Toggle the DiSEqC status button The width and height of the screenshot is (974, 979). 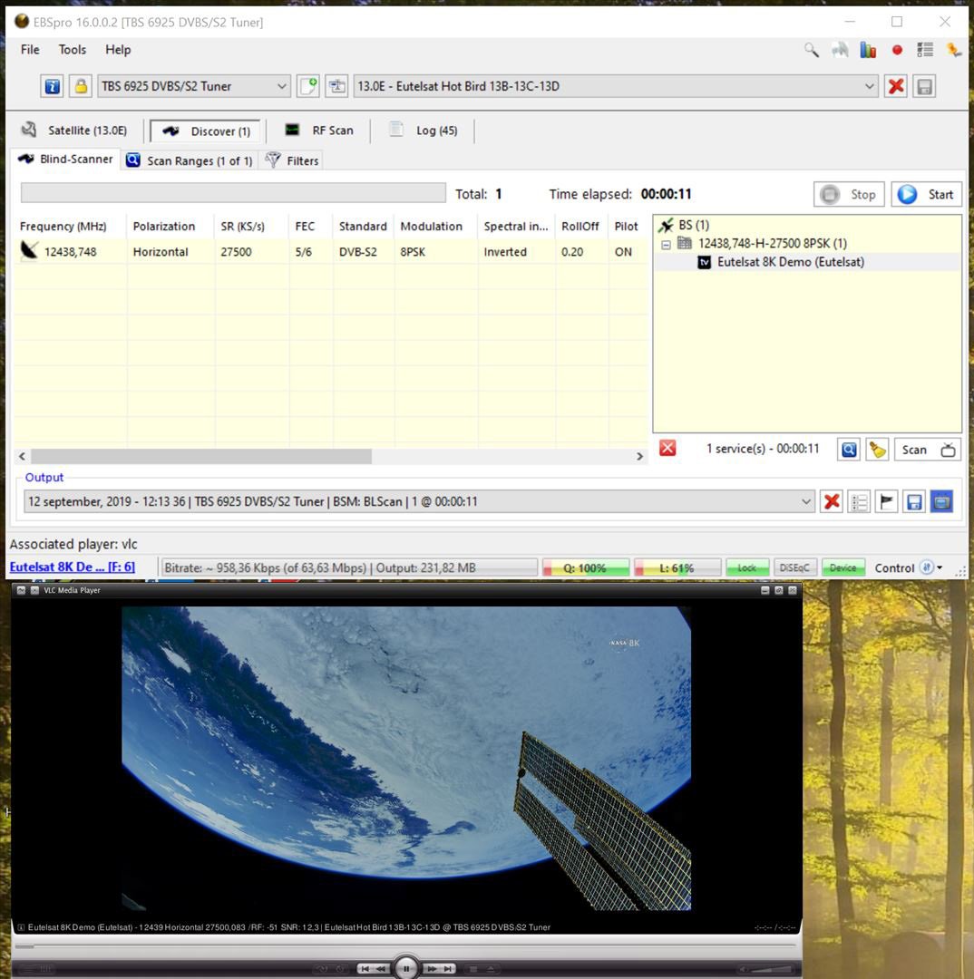(794, 568)
